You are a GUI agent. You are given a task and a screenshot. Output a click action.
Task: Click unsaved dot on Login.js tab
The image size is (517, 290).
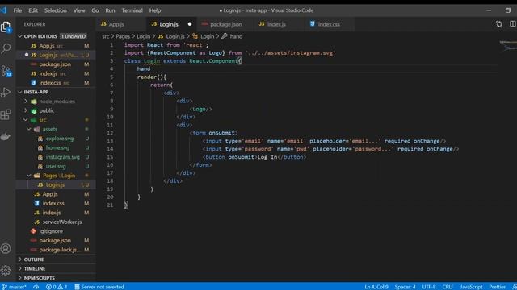click(x=190, y=24)
